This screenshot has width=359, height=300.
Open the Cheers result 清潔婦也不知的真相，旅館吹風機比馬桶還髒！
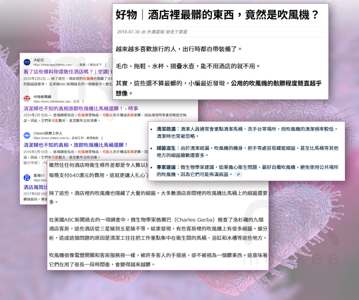(x=76, y=145)
